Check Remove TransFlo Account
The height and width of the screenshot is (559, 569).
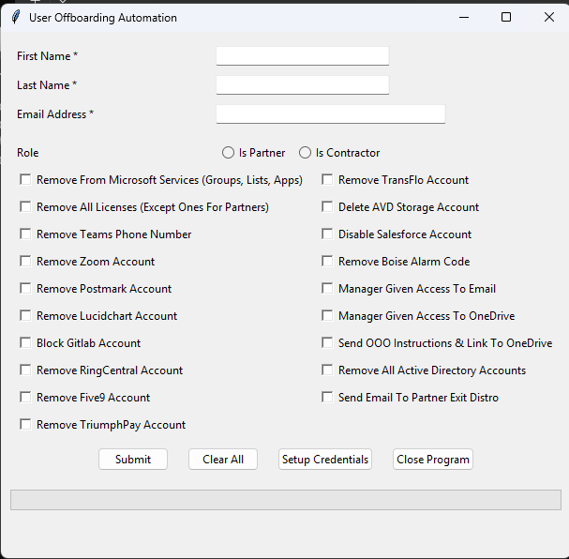(x=327, y=179)
